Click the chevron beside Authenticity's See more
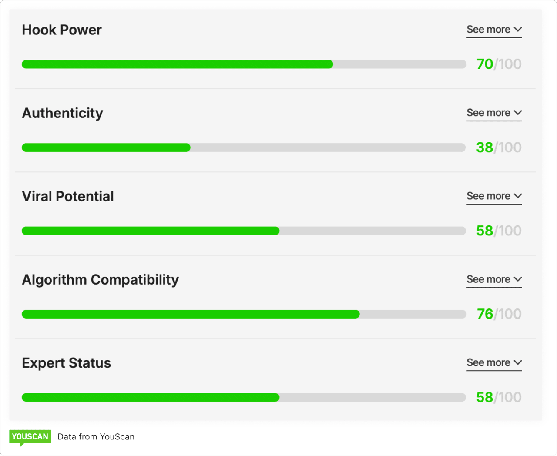The height and width of the screenshot is (456, 557). 518,113
